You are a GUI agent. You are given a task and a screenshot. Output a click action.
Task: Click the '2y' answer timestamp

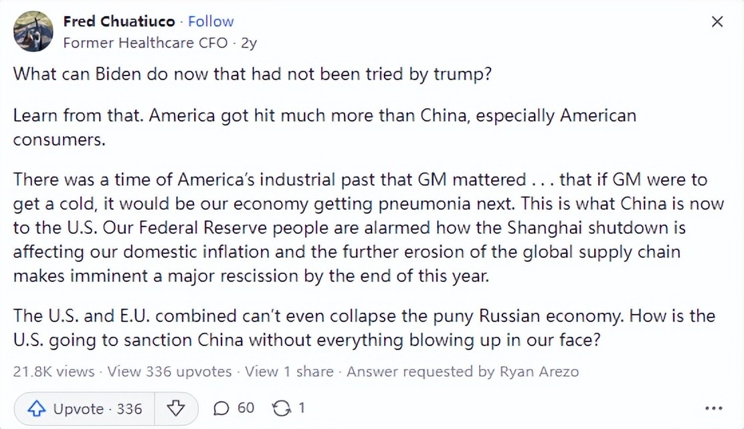(249, 43)
